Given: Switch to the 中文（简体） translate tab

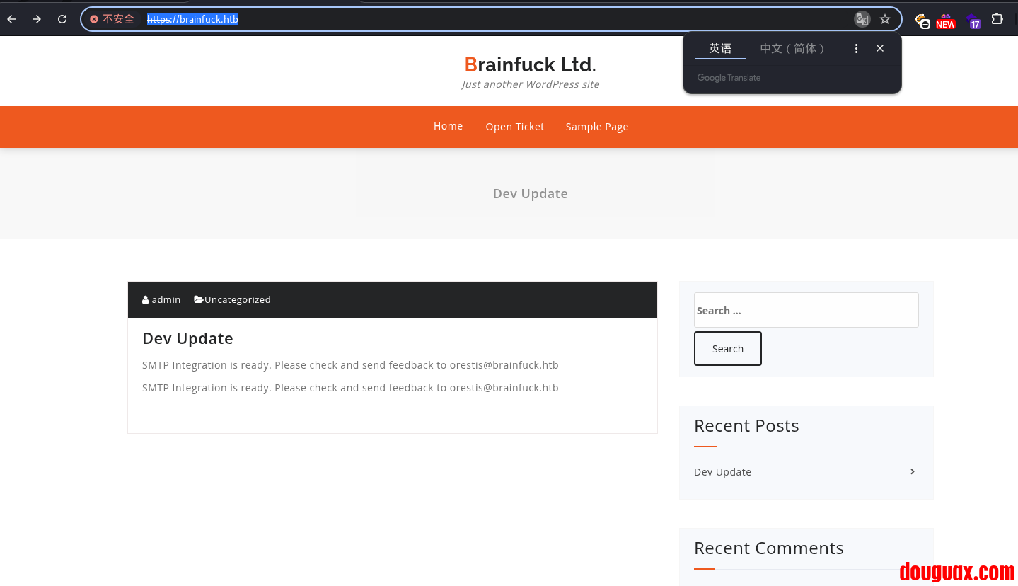Looking at the screenshot, I should (792, 48).
